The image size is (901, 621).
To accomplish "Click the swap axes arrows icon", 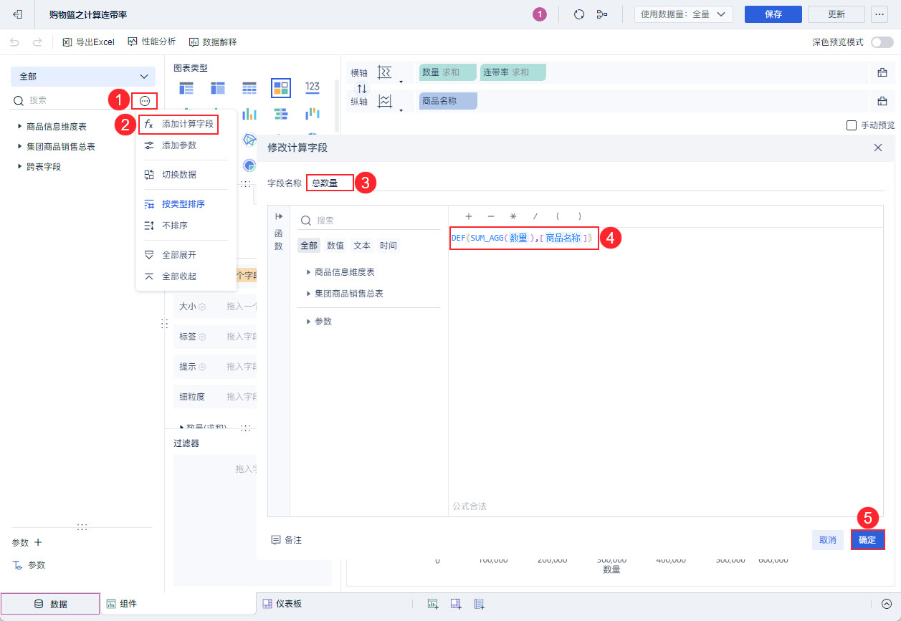I will coord(362,88).
